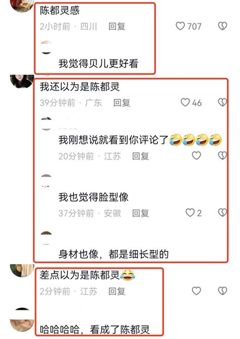Open avatar of 我还以为是陈都灵 commenter
The image size is (240, 339).
[22, 81]
